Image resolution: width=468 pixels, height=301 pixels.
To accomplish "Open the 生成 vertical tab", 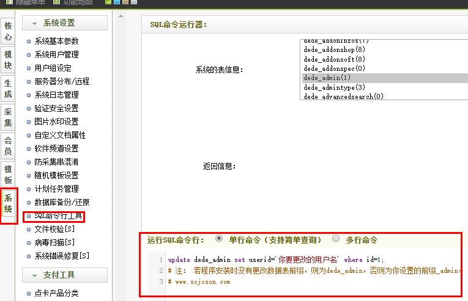I will point(8,89).
